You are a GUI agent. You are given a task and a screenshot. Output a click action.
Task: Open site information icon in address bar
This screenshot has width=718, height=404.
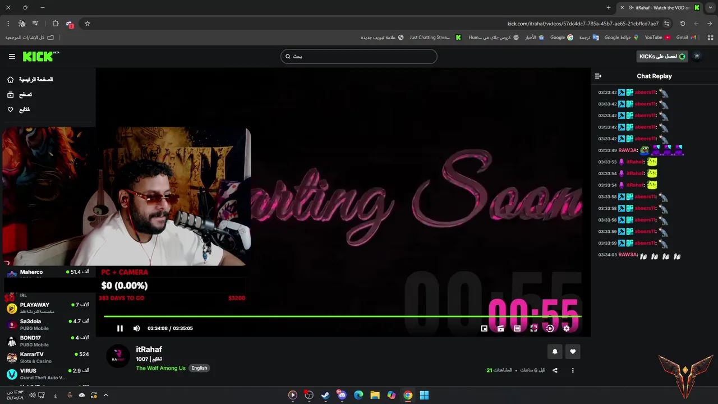666,24
